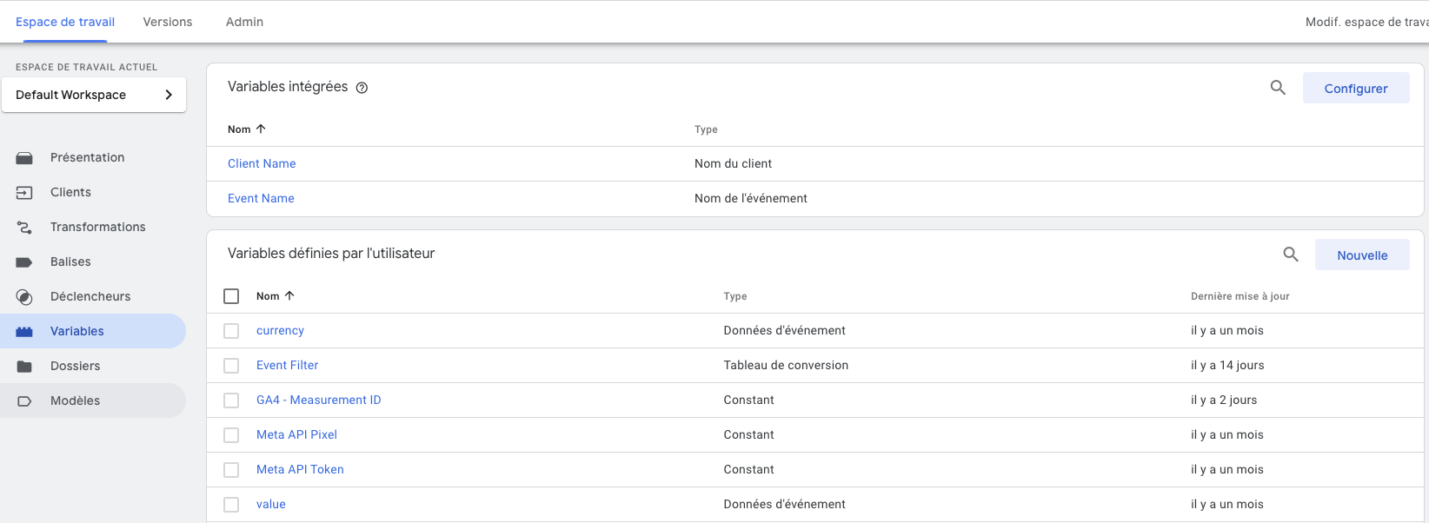
Task: Click the Balises tag icon
Action: click(x=24, y=262)
